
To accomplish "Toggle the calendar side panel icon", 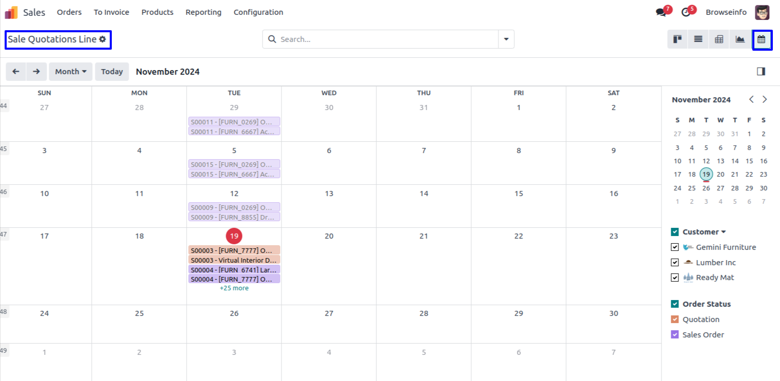I will tap(761, 72).
